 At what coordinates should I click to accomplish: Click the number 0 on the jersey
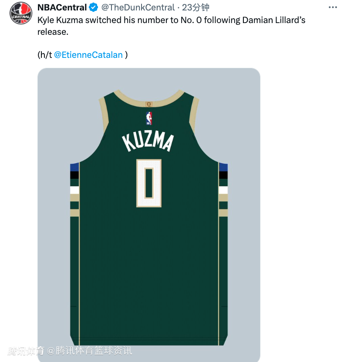coord(149,183)
